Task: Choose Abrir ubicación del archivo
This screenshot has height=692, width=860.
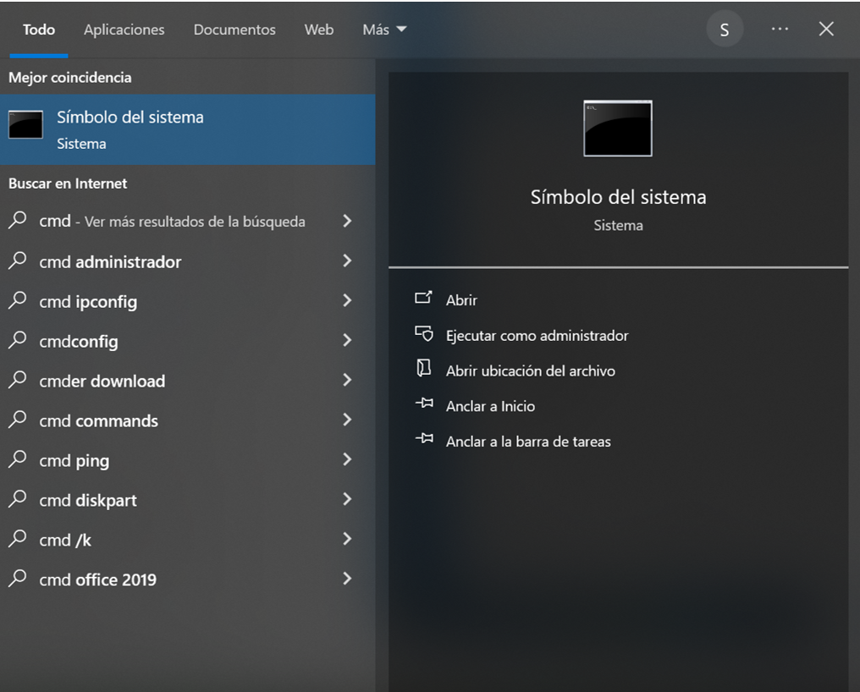Action: tap(531, 371)
